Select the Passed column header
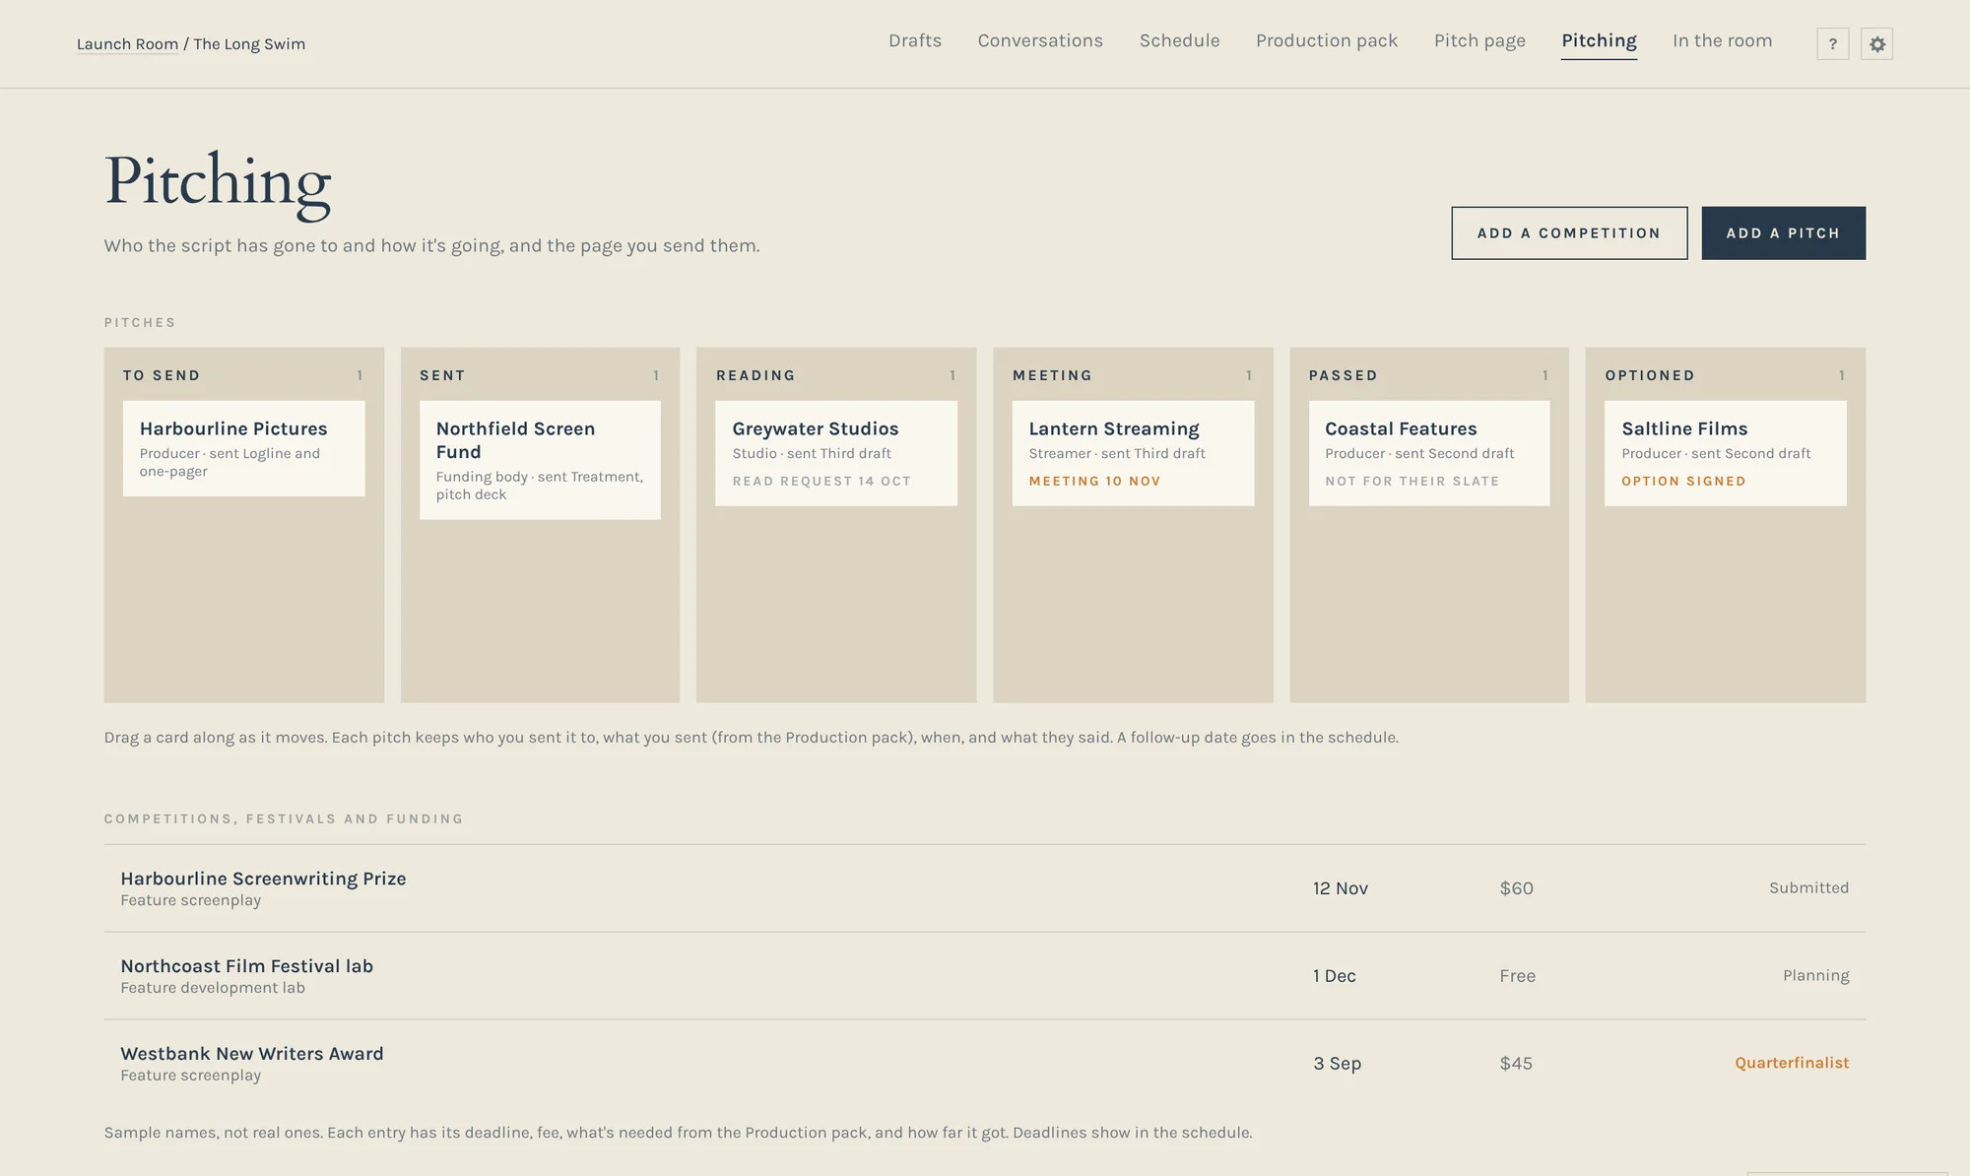The image size is (1970, 1176). click(1344, 375)
